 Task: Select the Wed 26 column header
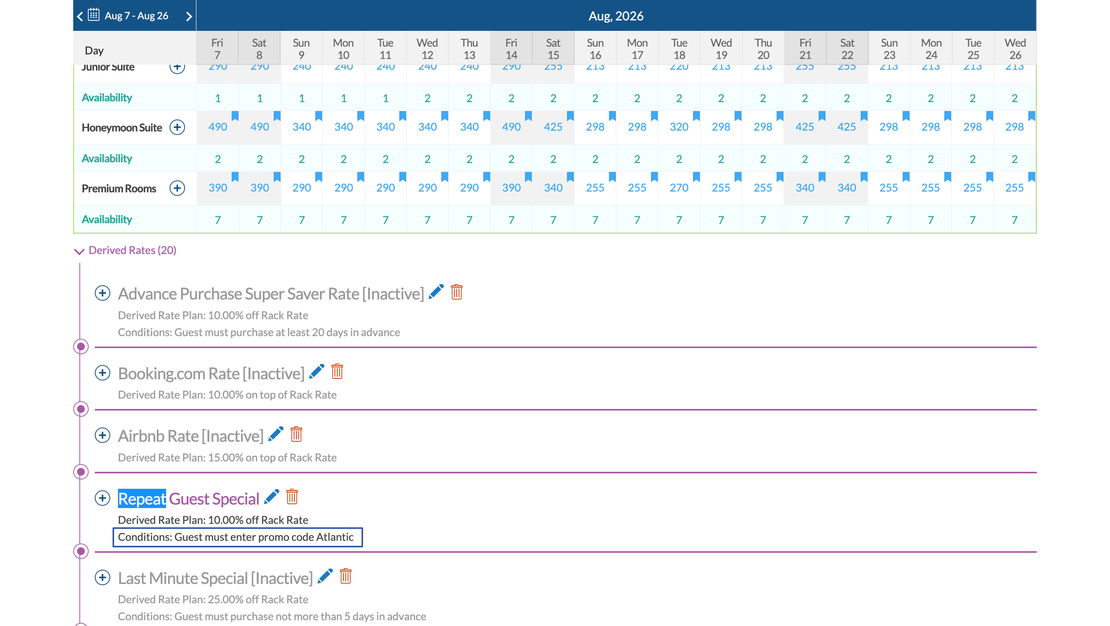1015,49
